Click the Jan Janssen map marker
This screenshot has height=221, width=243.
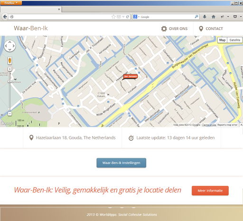130,77
